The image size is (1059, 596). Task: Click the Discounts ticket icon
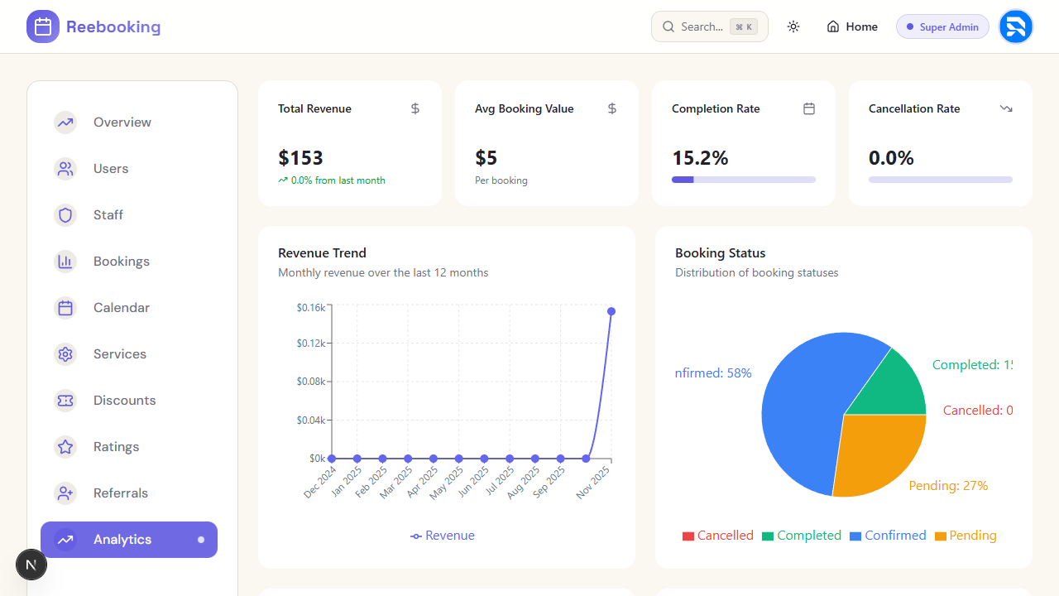coord(65,401)
